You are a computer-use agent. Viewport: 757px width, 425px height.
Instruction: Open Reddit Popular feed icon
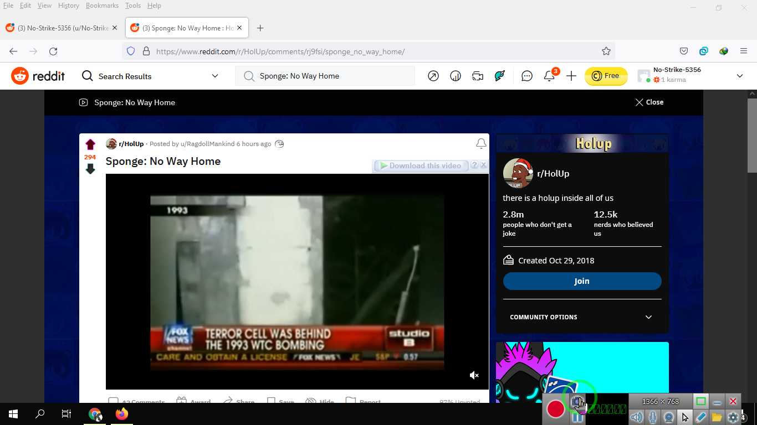(433, 76)
